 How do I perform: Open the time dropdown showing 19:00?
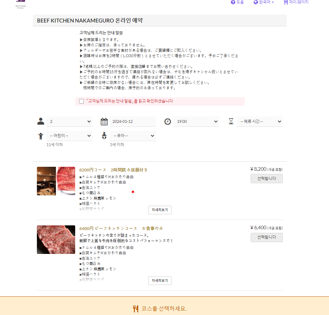196,121
